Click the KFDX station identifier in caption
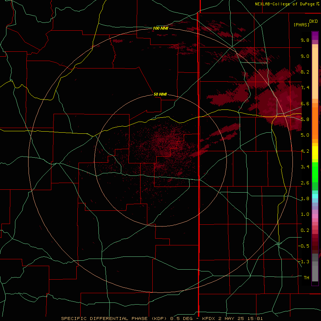Screen dimensions: 321x321 coord(209,319)
